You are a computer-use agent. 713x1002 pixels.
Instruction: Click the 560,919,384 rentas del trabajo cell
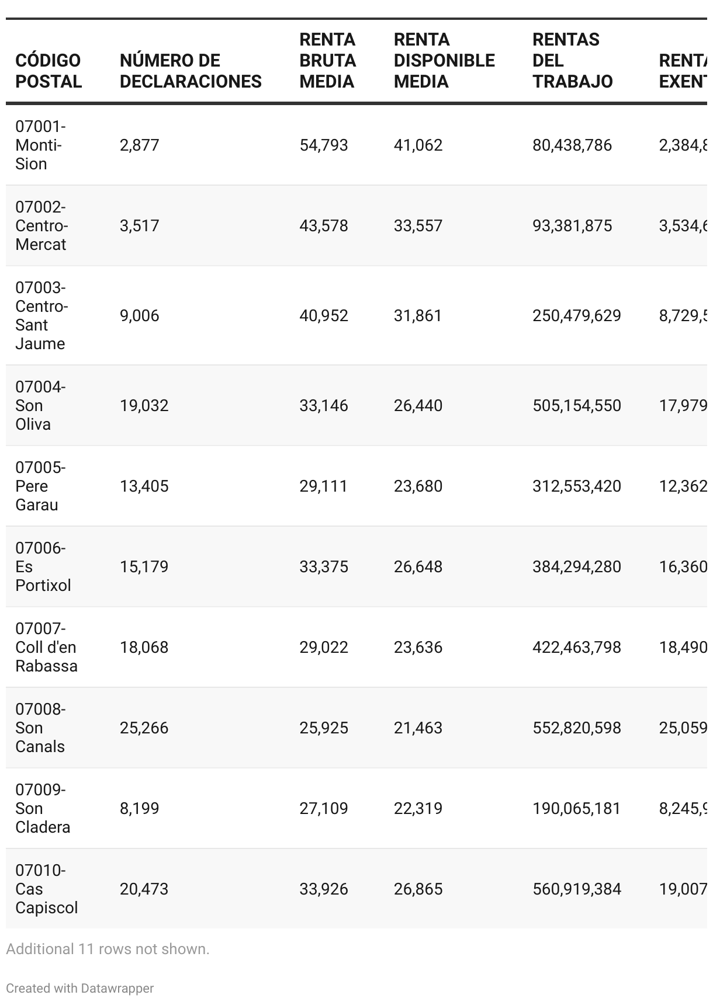[x=577, y=889]
